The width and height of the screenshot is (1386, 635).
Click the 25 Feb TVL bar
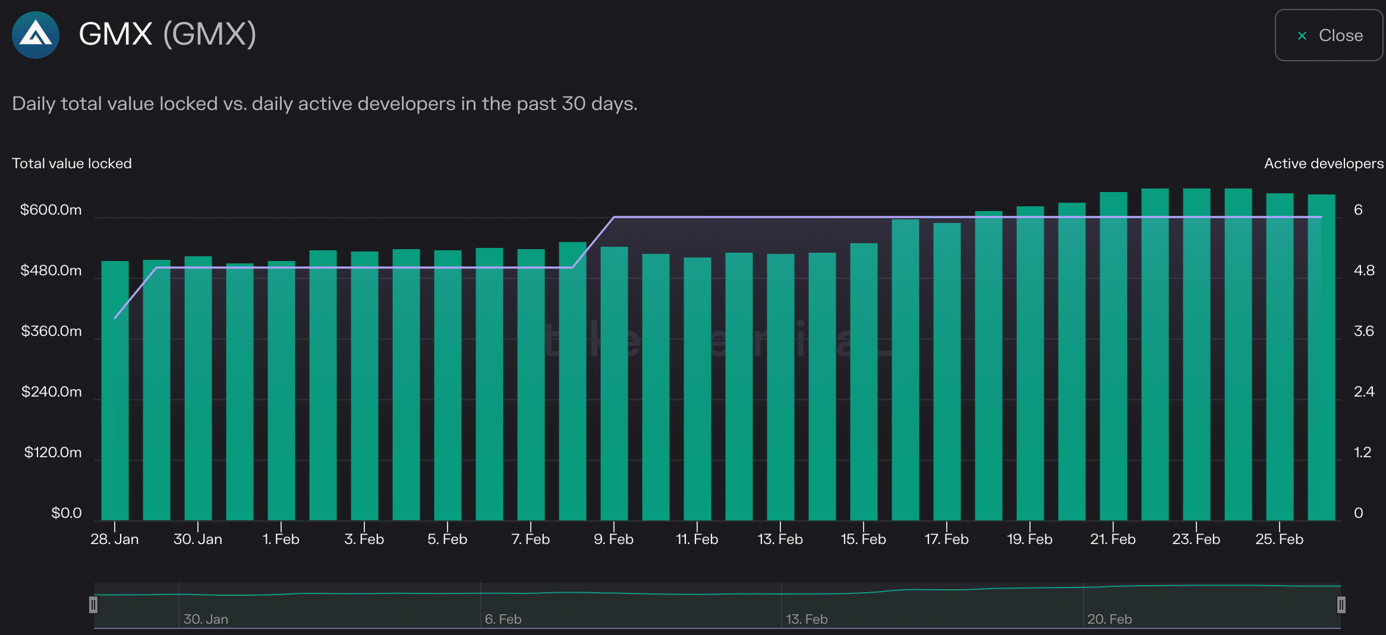(x=1280, y=357)
